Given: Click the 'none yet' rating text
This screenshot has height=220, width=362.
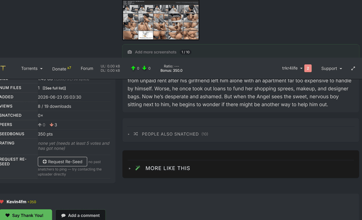Looking at the screenshot, I should point(74,146).
